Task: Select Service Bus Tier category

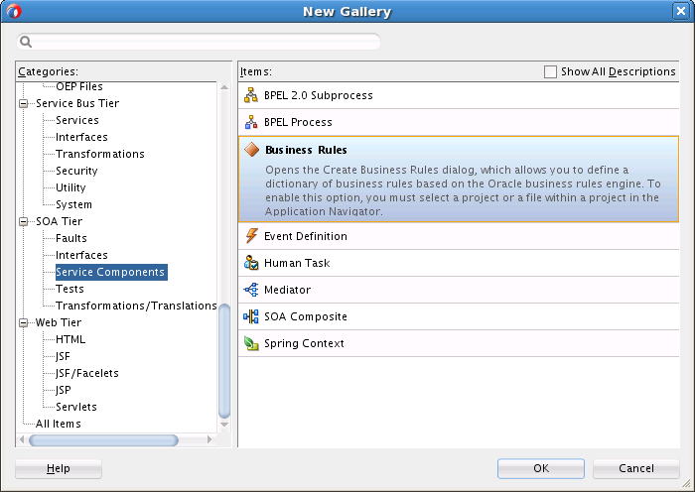Action: tap(77, 103)
